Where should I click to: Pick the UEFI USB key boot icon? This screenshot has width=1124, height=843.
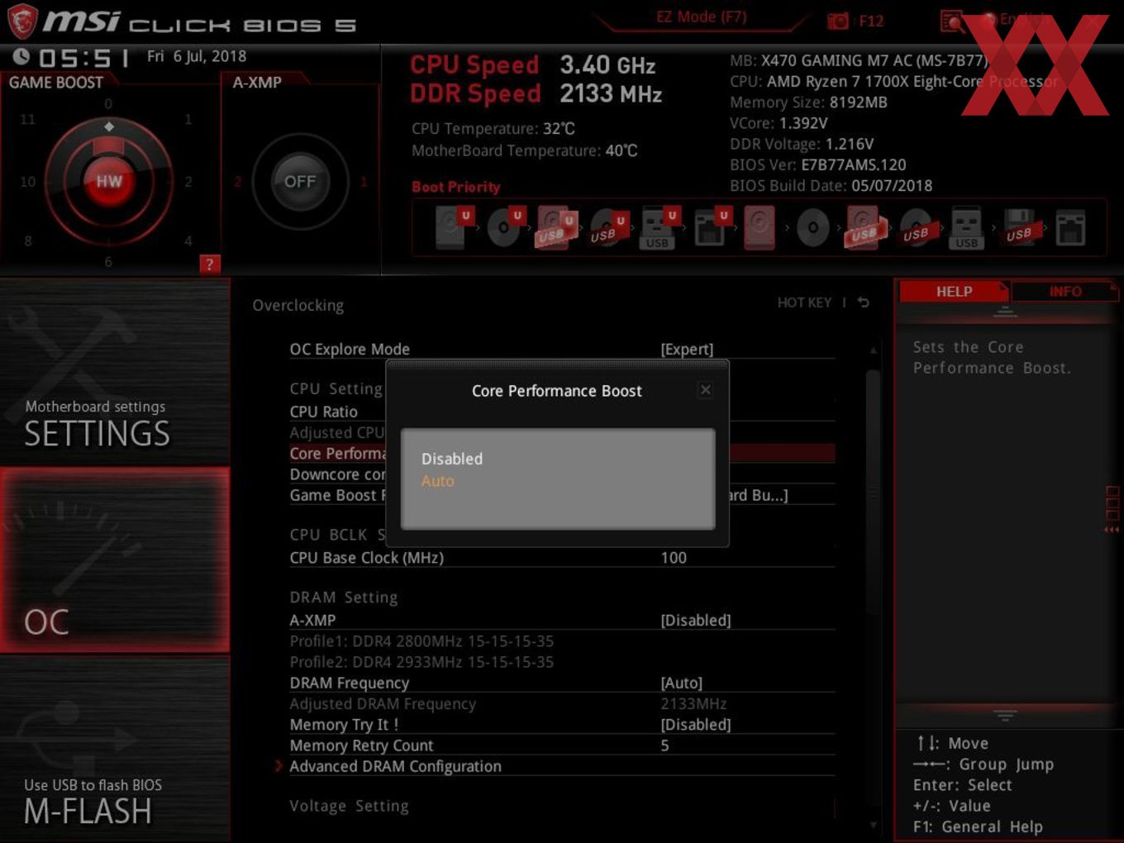coord(660,227)
